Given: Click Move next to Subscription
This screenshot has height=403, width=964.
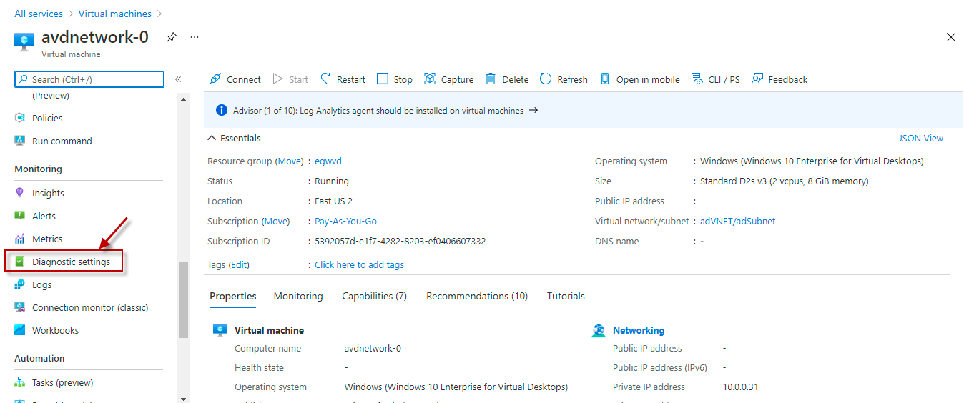Looking at the screenshot, I should coord(277,222).
